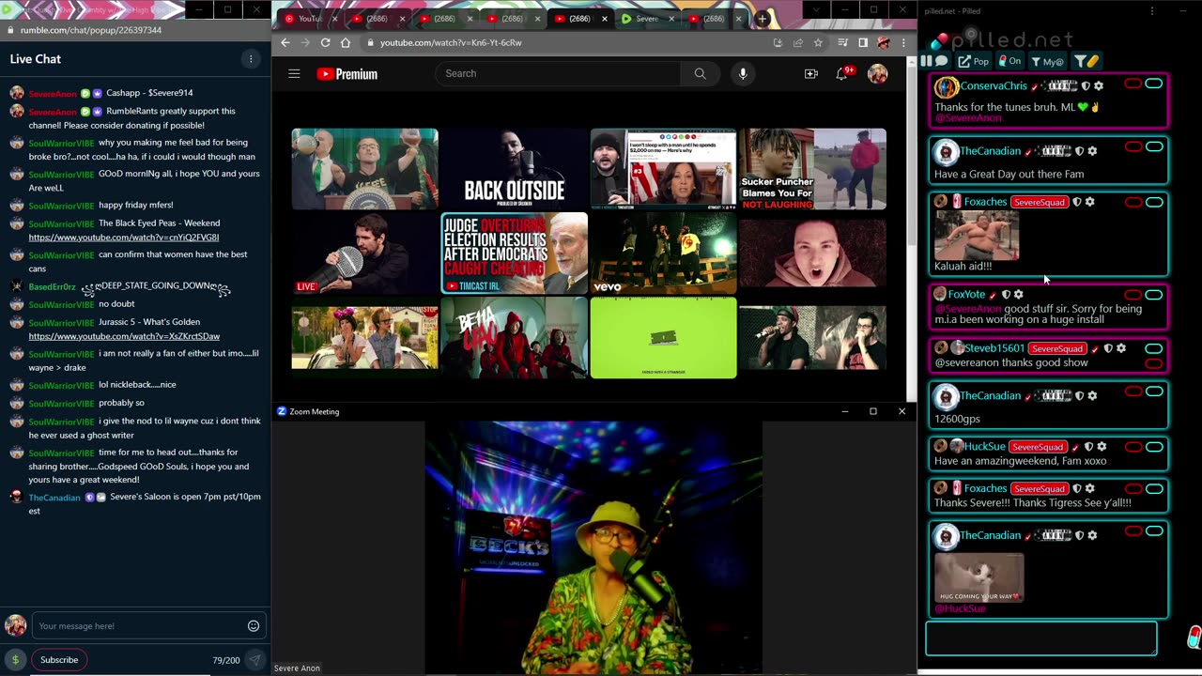Click the install app icon in address bar

pyautogui.click(x=778, y=42)
